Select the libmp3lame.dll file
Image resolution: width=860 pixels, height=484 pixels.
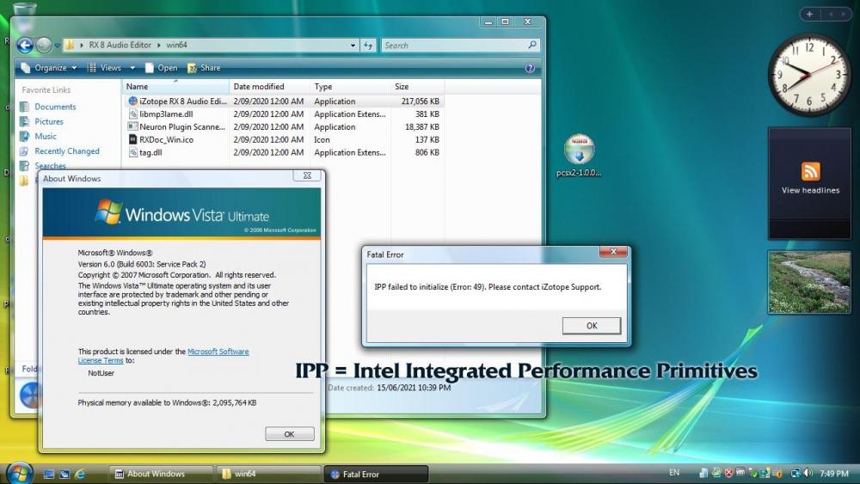click(x=161, y=114)
